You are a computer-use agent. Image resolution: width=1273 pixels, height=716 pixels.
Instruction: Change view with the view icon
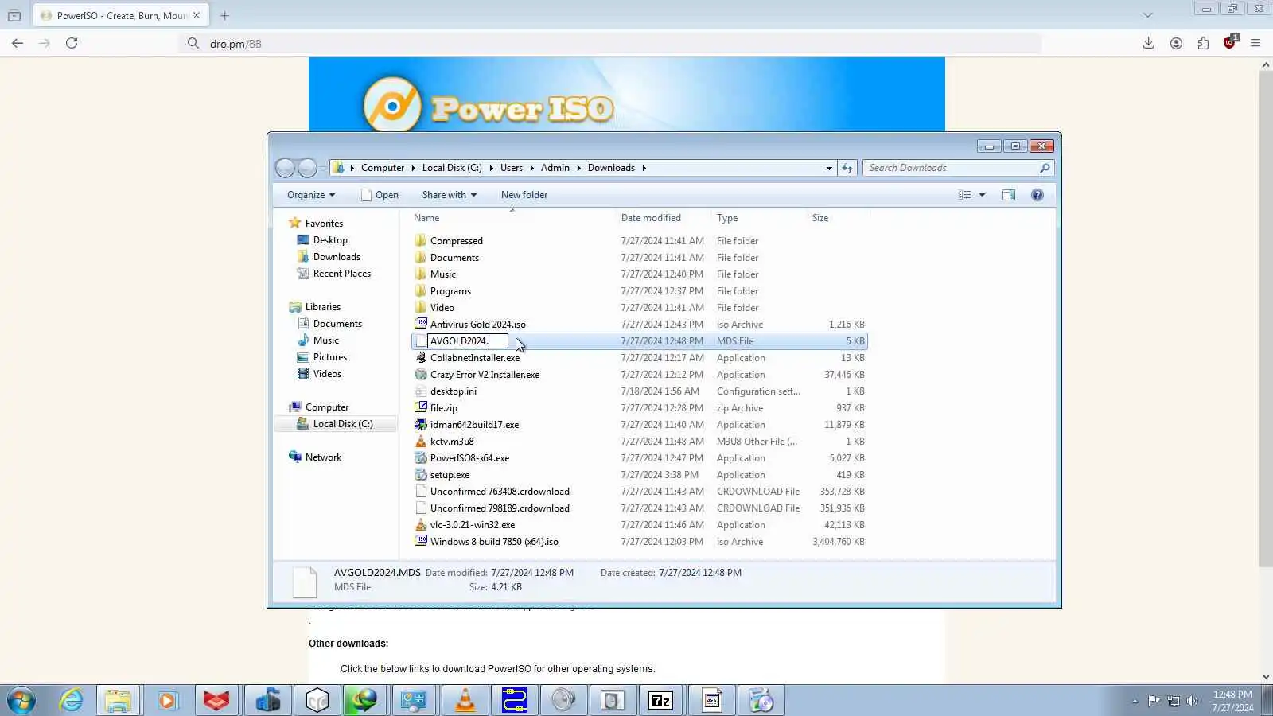964,195
